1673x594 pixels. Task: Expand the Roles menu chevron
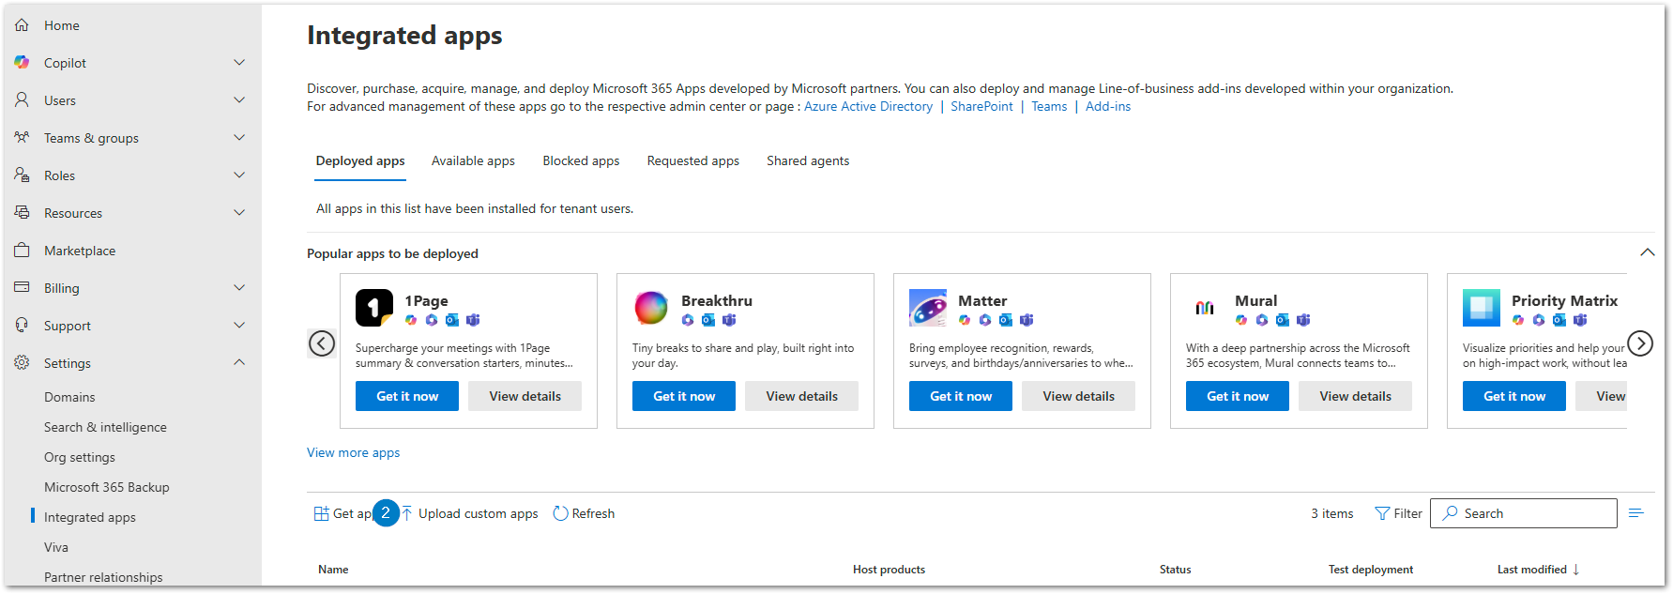[x=239, y=175]
